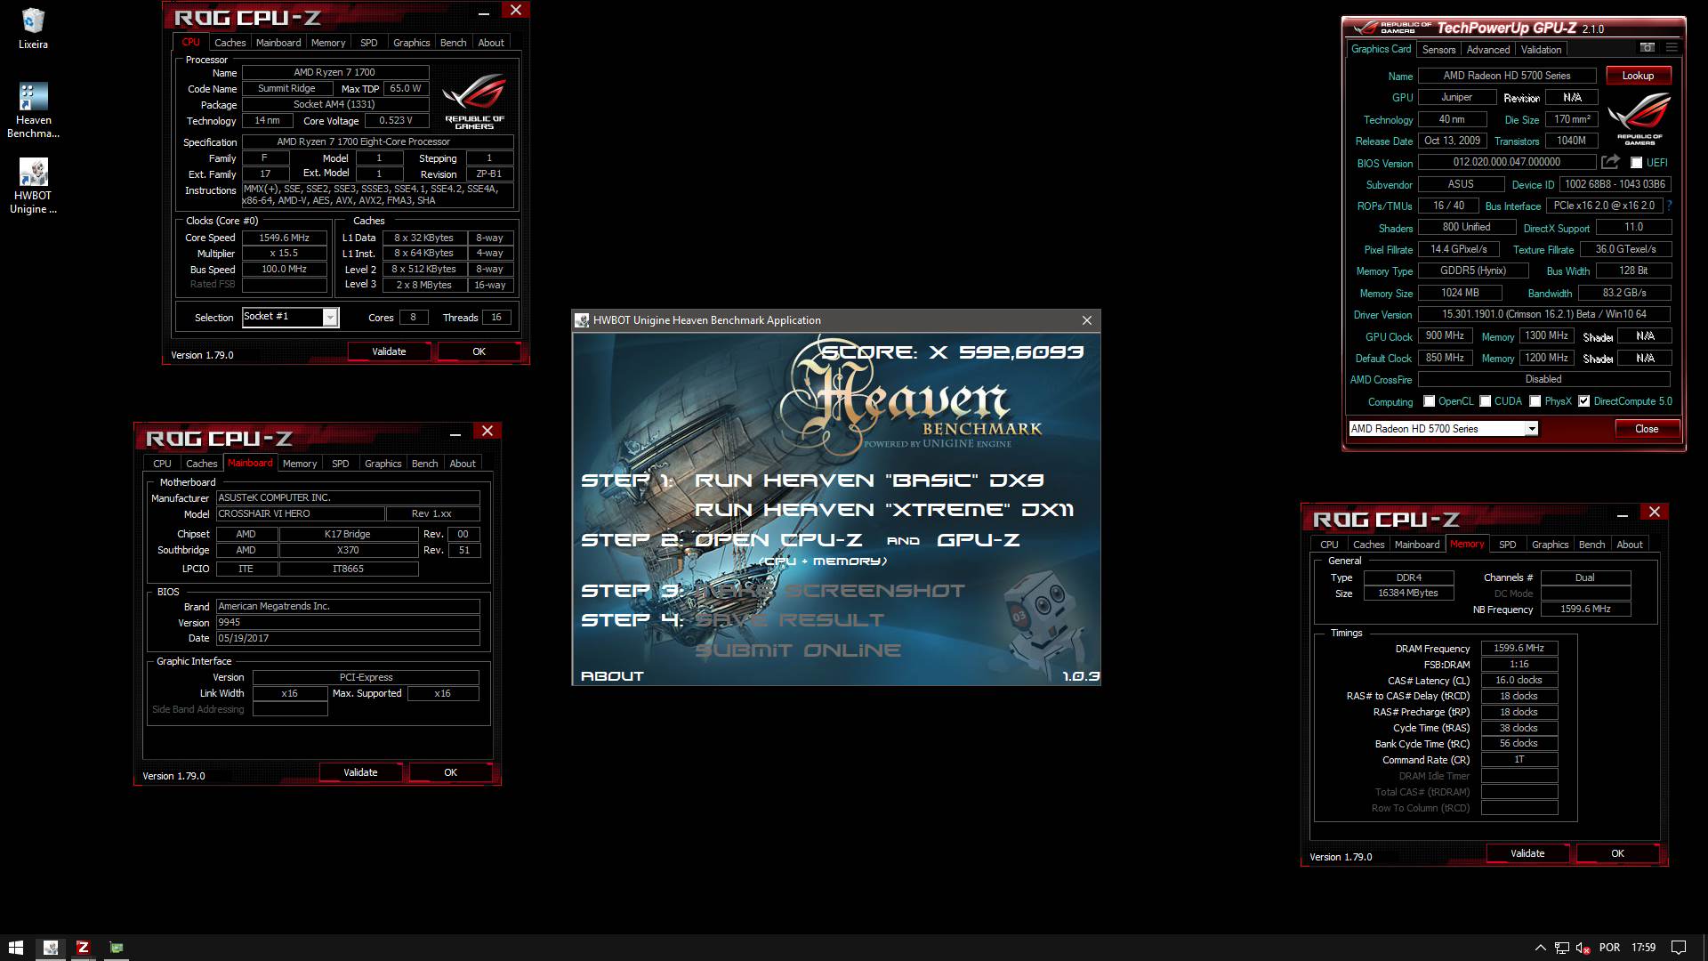
Task: Click the volume tray icon
Action: 1583,948
